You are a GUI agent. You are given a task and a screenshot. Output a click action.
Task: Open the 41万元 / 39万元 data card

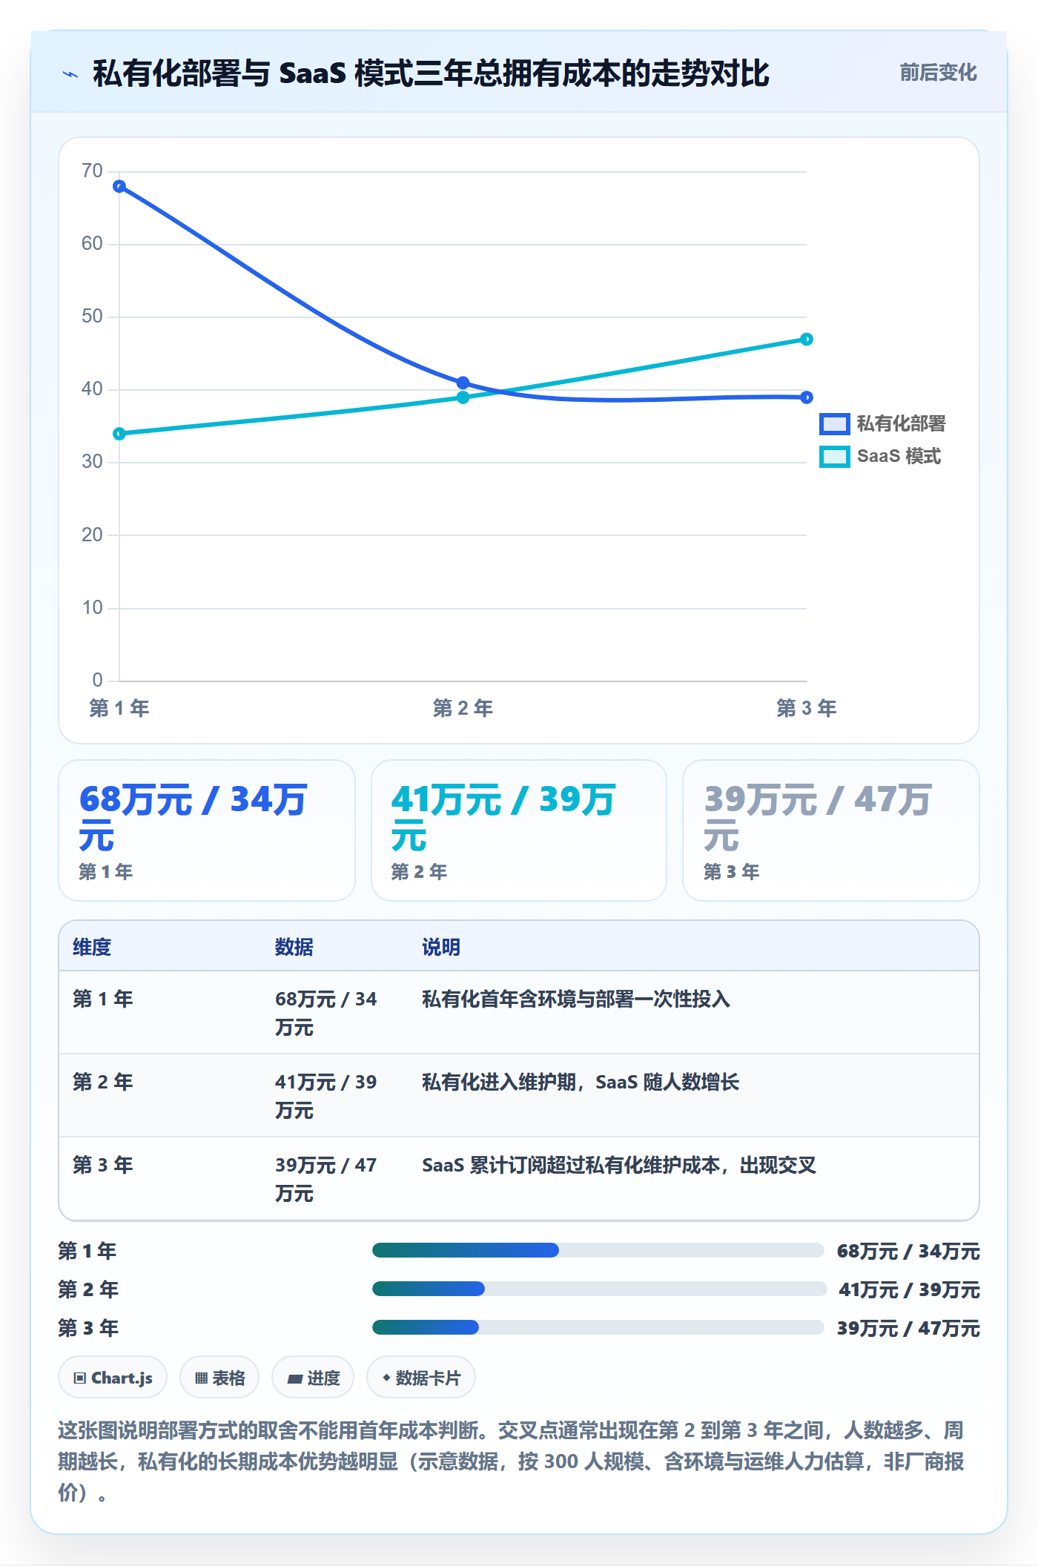click(x=519, y=830)
